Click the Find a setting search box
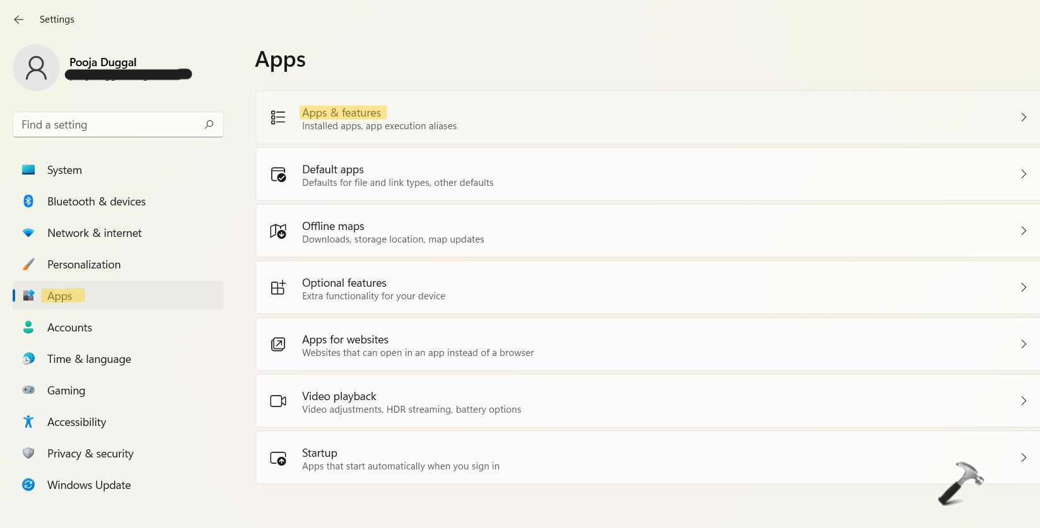 pos(107,125)
